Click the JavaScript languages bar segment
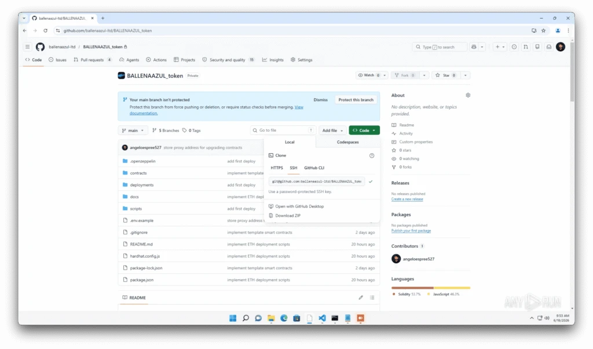 pyautogui.click(x=452, y=288)
